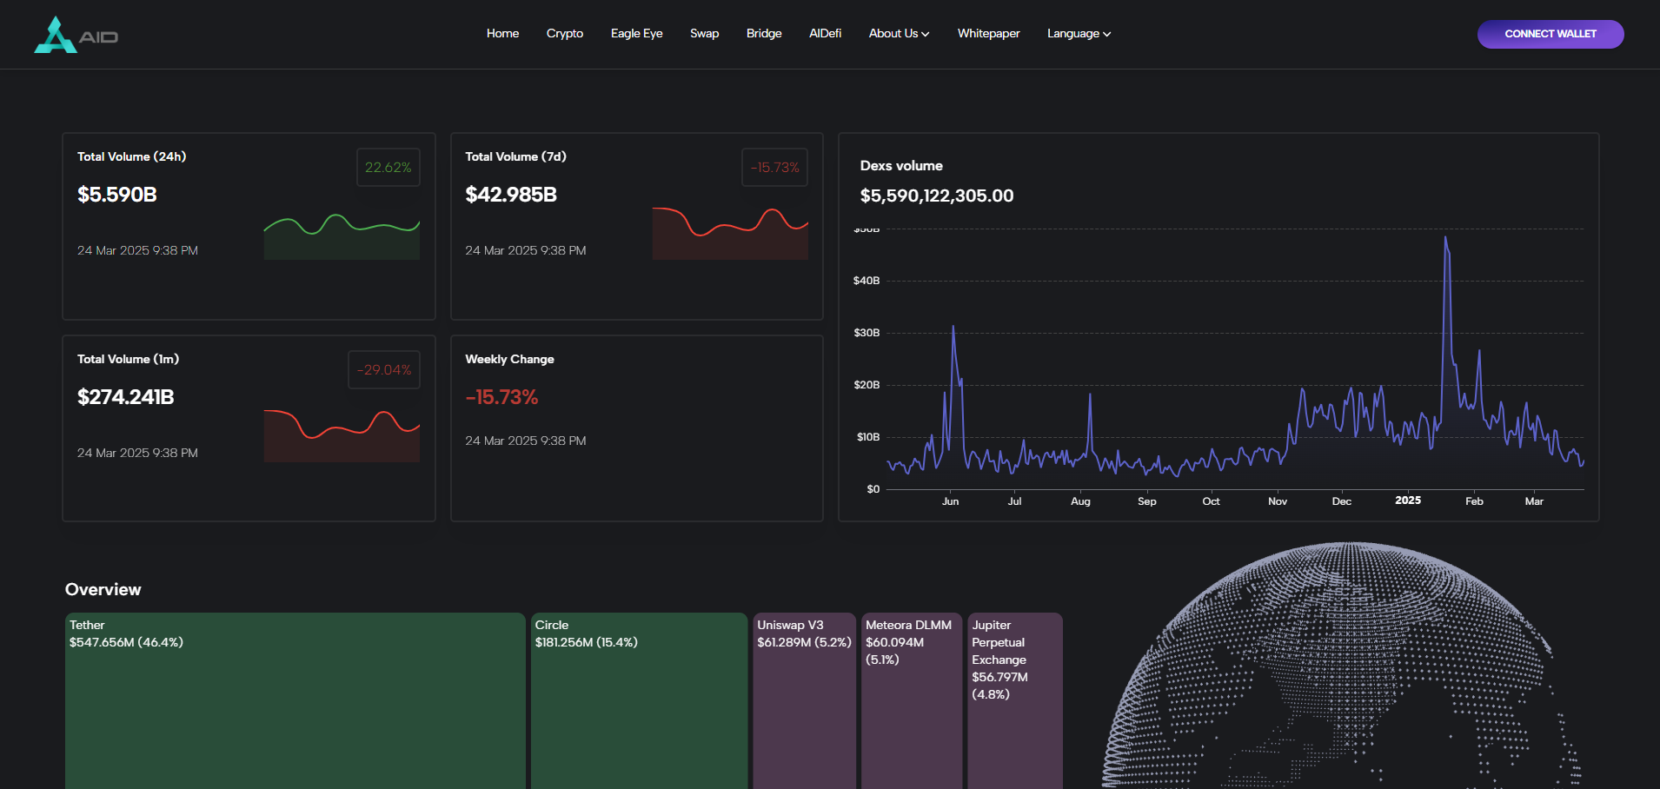This screenshot has width=1660, height=789.
Task: Click the highest peak in Dexs volume chart
Action: pos(1445,238)
